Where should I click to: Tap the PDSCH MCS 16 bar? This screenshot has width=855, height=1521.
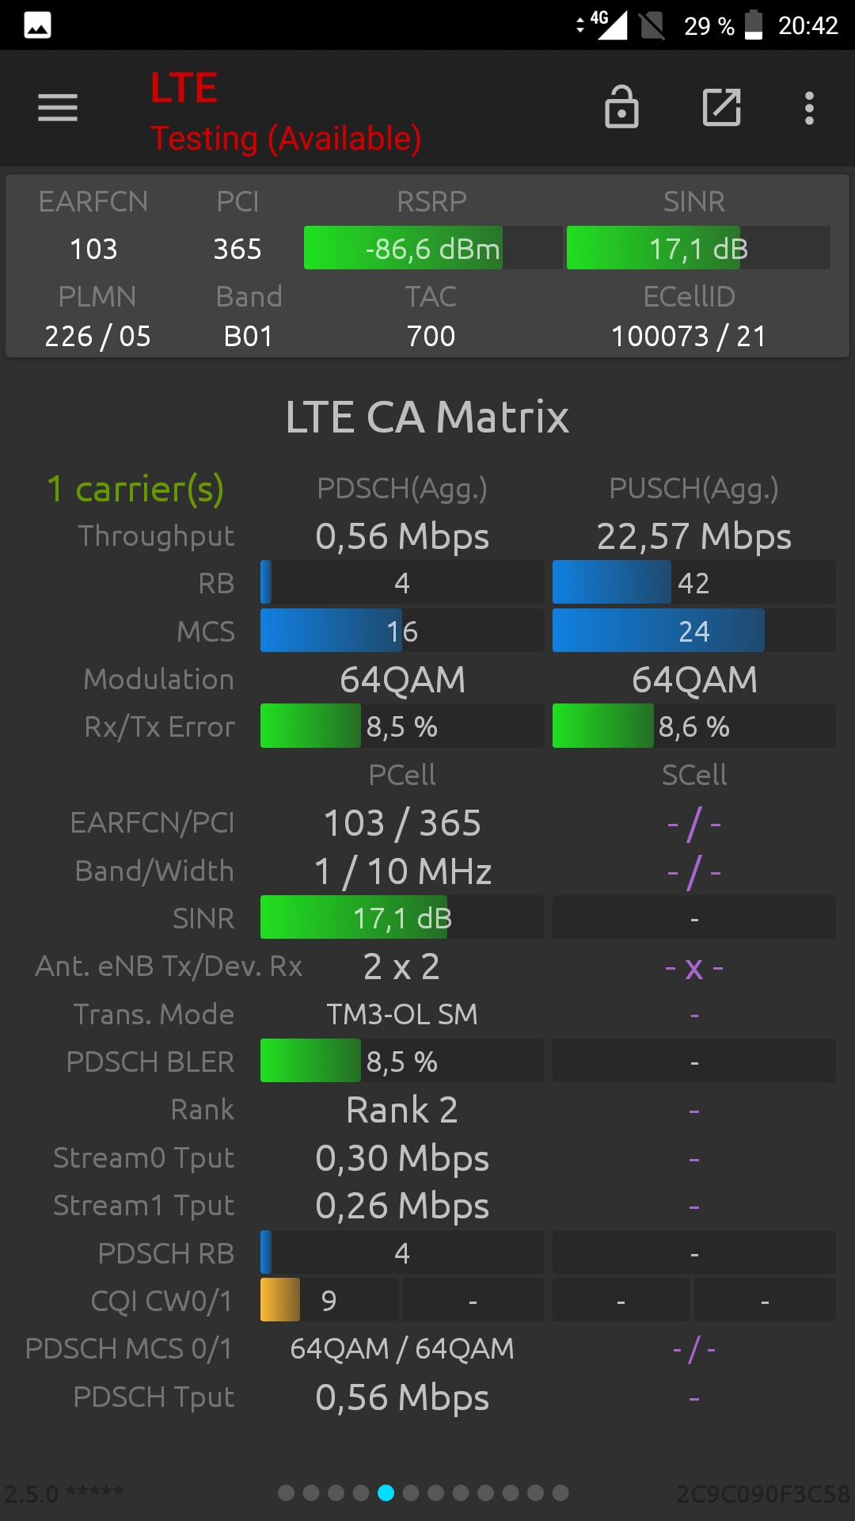pos(402,631)
